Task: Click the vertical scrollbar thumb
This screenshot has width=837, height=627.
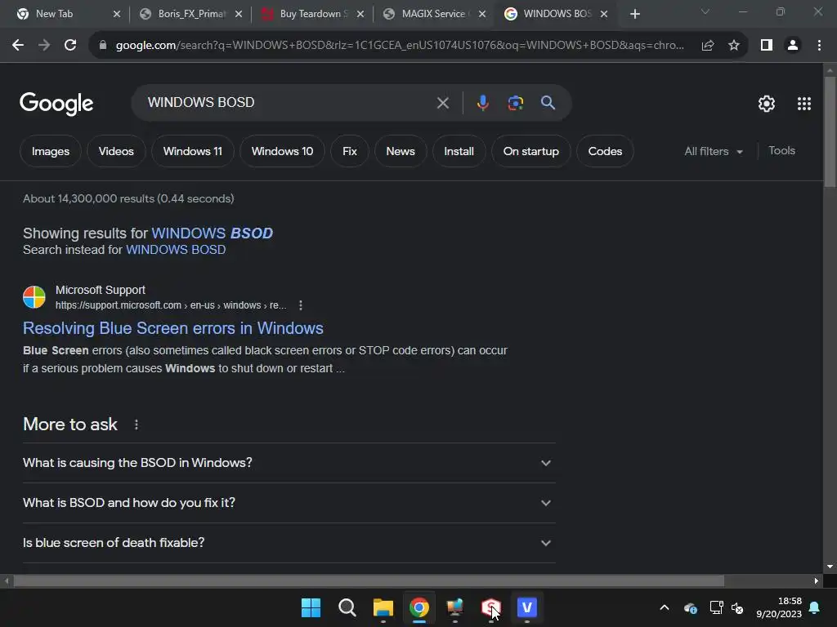Action: 830,131
